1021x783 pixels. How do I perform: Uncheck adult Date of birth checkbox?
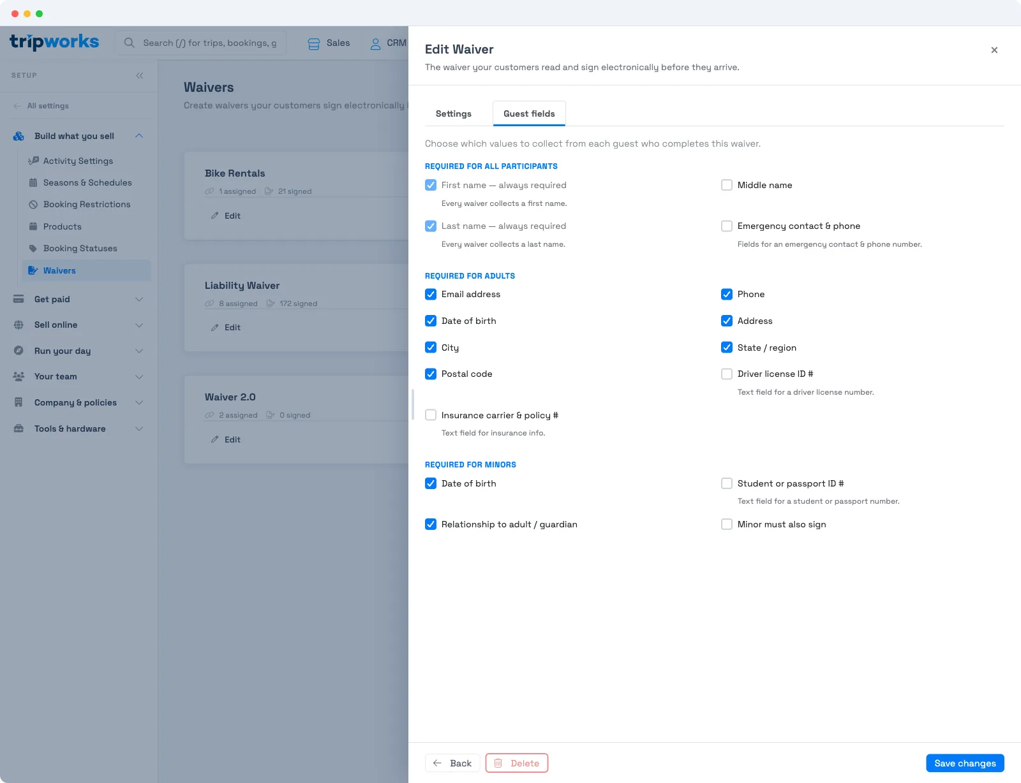[431, 321]
